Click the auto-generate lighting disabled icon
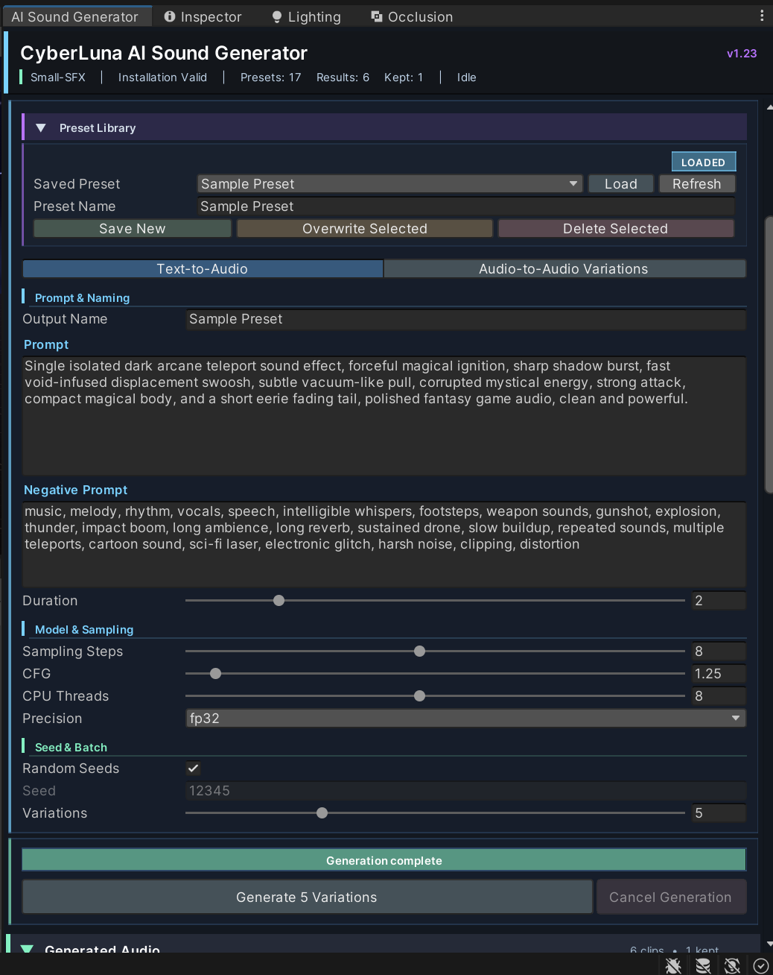 tap(732, 966)
